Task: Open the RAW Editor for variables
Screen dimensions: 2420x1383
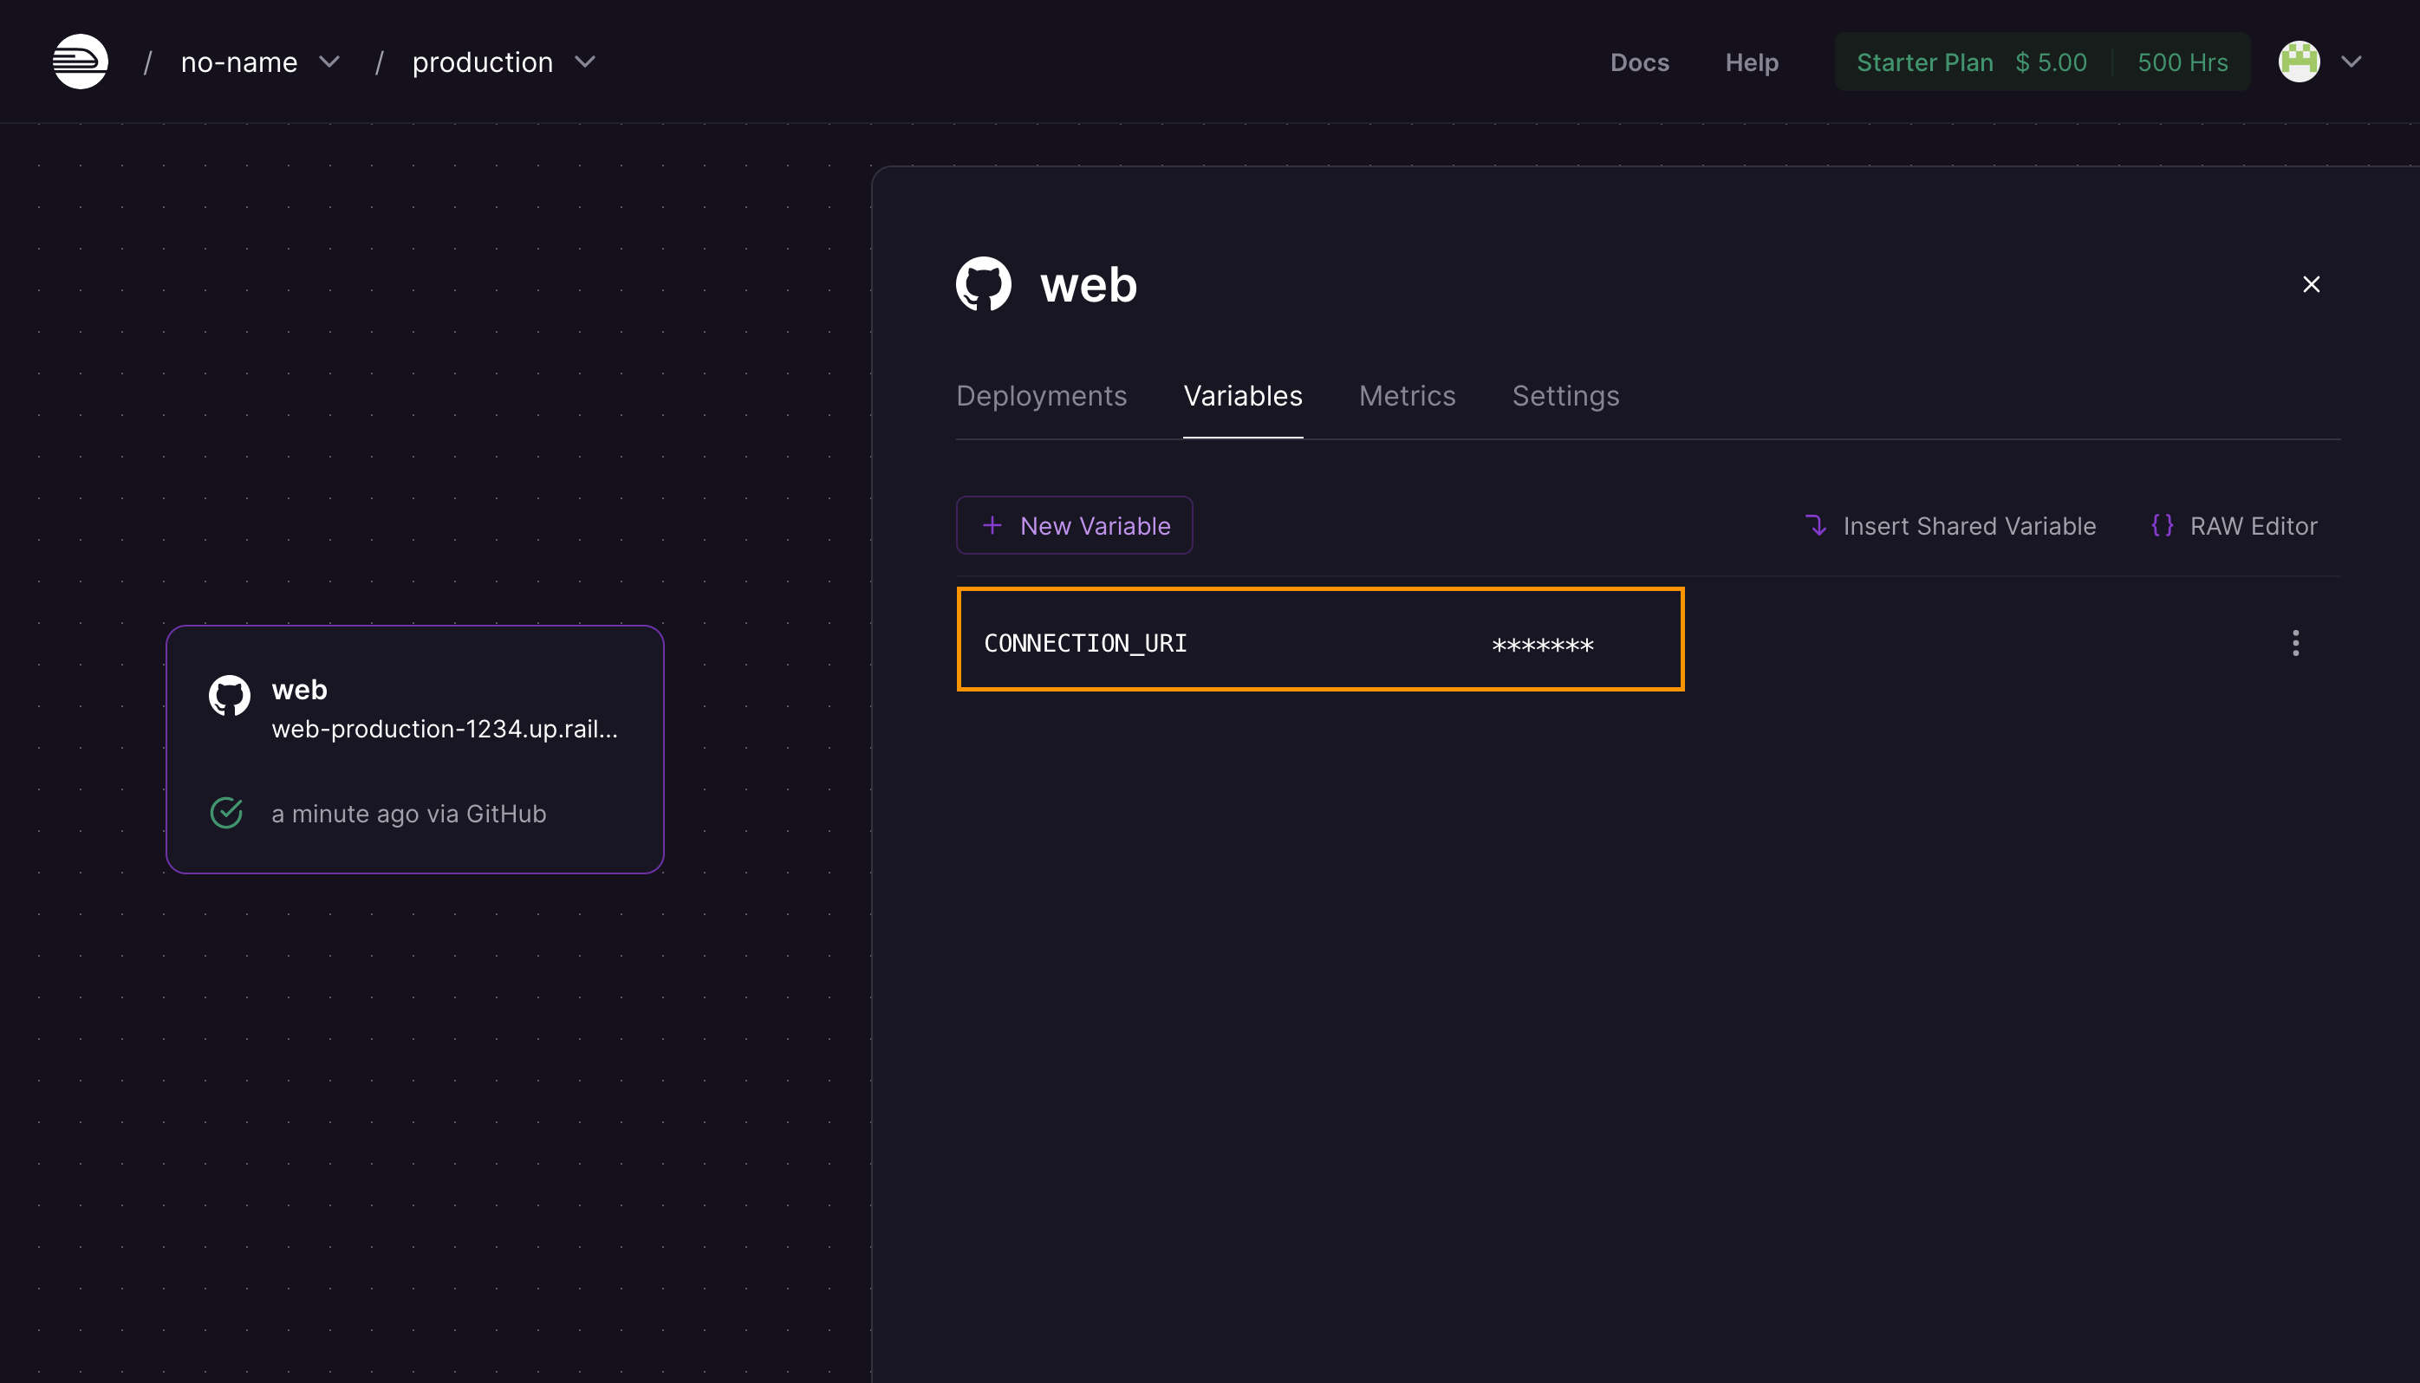Action: point(2253,525)
